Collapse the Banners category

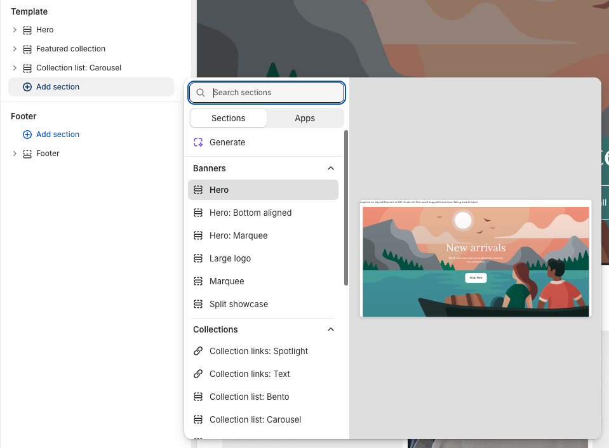330,169
